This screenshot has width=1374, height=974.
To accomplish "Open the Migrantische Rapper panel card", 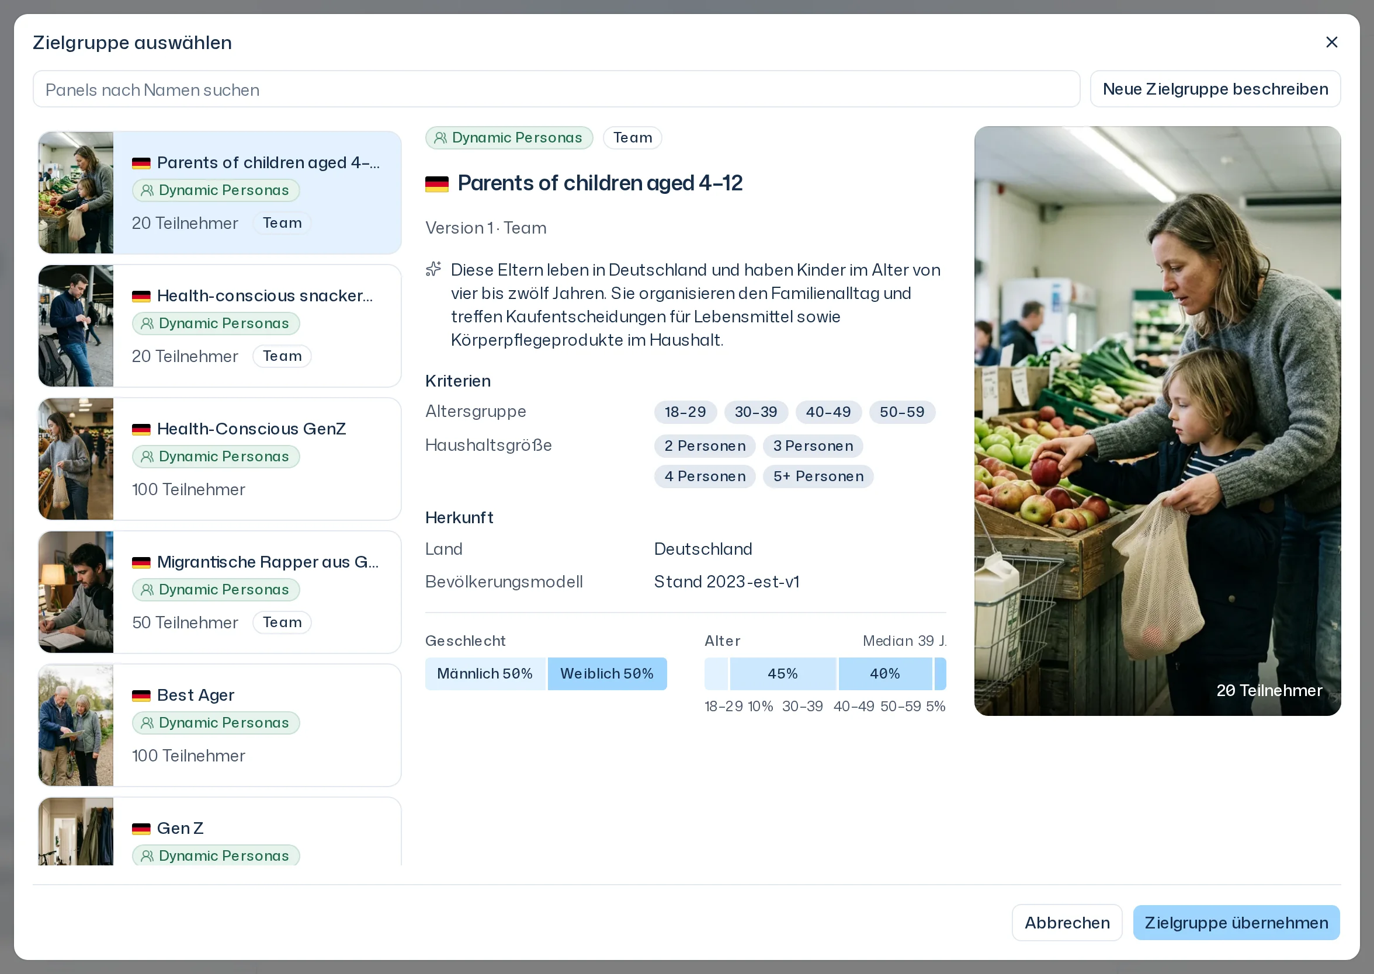I will 220,592.
